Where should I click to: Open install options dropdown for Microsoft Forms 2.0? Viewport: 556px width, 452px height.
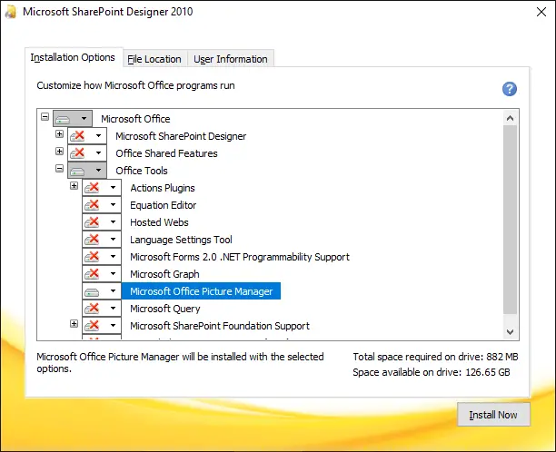pyautogui.click(x=114, y=257)
